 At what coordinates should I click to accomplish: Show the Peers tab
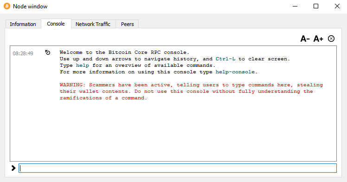[127, 24]
